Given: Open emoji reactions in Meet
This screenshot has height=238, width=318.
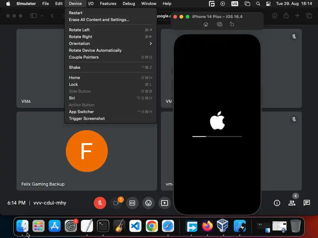Looking at the screenshot, I should [x=148, y=203].
